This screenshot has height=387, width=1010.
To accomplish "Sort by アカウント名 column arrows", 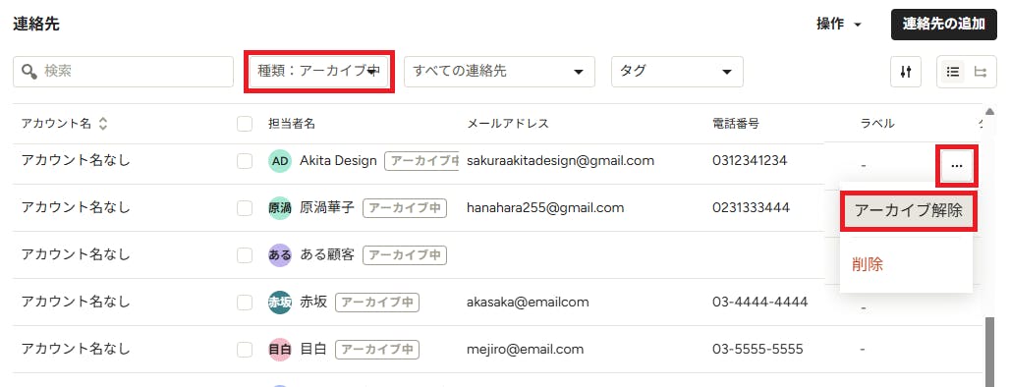I will pyautogui.click(x=102, y=124).
